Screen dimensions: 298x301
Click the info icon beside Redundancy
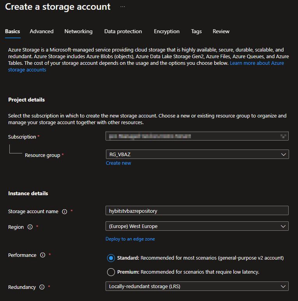point(42,287)
